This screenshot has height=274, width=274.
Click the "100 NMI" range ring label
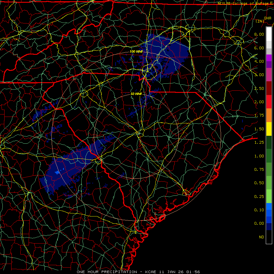(x=136, y=51)
